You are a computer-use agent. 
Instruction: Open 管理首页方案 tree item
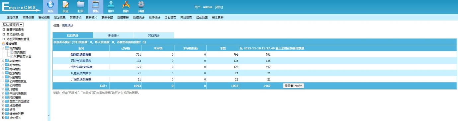pyautogui.click(x=23, y=57)
